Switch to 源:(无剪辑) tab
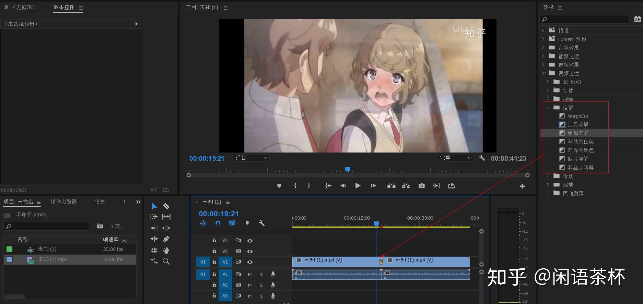This screenshot has width=643, height=304. pyautogui.click(x=20, y=7)
